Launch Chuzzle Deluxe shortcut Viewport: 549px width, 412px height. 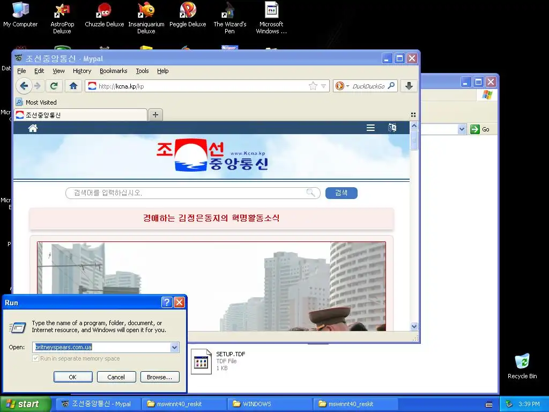(x=104, y=14)
